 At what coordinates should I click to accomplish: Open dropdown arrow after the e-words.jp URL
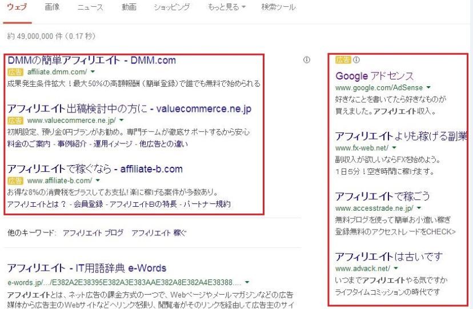247,283
